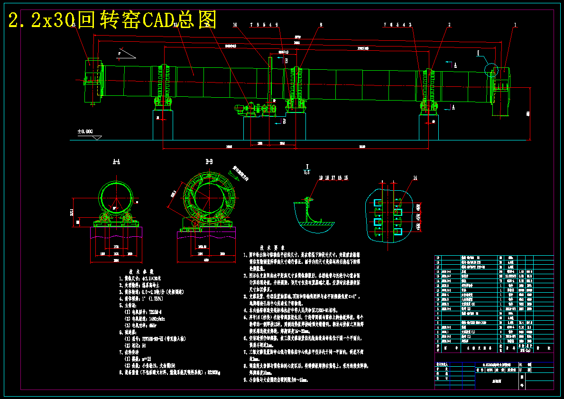
Task: Select the 'B-B' section view title
Action: (209, 162)
